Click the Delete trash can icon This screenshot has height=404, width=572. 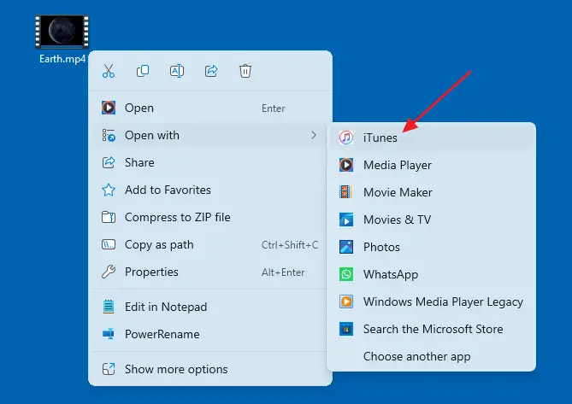pos(245,71)
